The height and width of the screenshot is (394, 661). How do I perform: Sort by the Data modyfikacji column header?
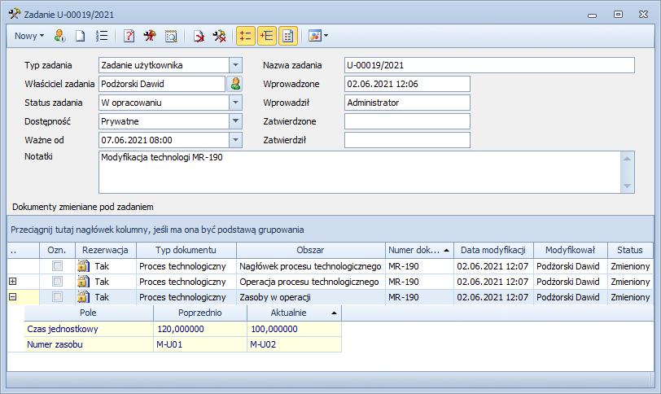tap(493, 250)
